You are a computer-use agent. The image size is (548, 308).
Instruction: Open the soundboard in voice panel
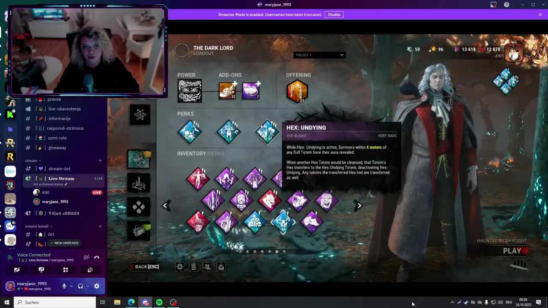[x=90, y=269]
